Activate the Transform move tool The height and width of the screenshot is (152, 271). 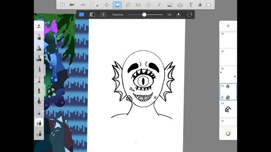click(106, 5)
